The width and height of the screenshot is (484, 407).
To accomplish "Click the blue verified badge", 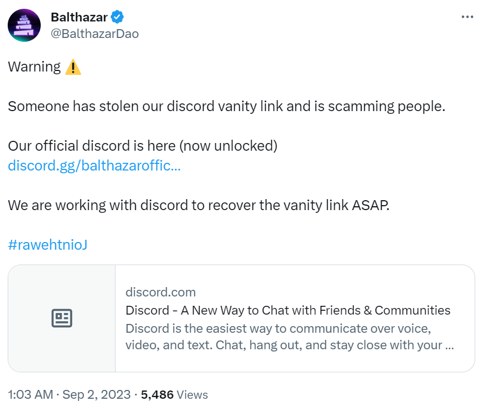I will tap(118, 18).
